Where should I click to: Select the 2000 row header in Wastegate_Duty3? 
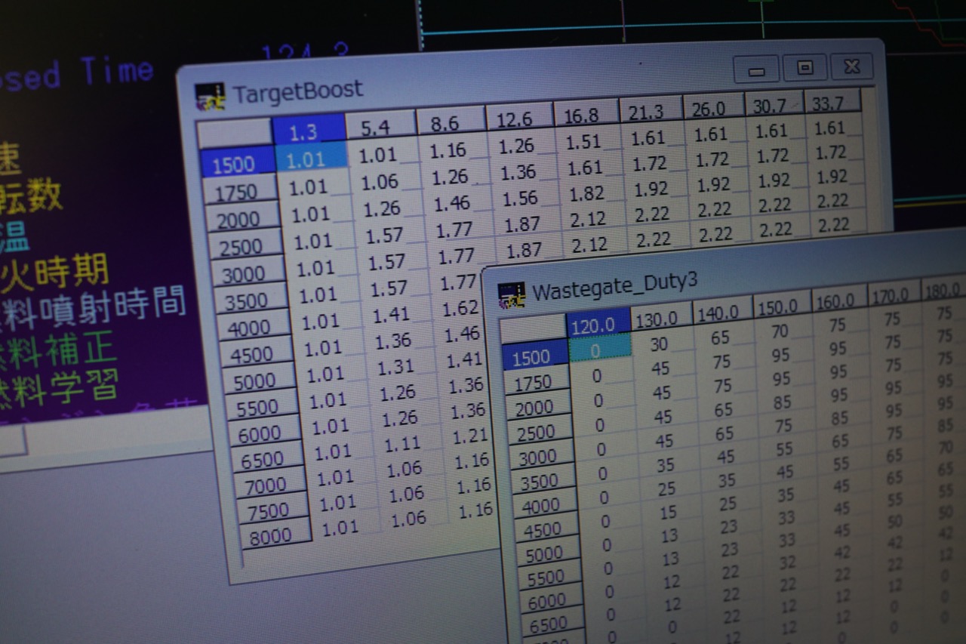point(540,408)
